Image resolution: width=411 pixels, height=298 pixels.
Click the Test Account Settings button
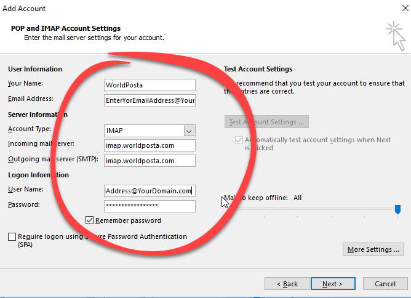tap(266, 122)
